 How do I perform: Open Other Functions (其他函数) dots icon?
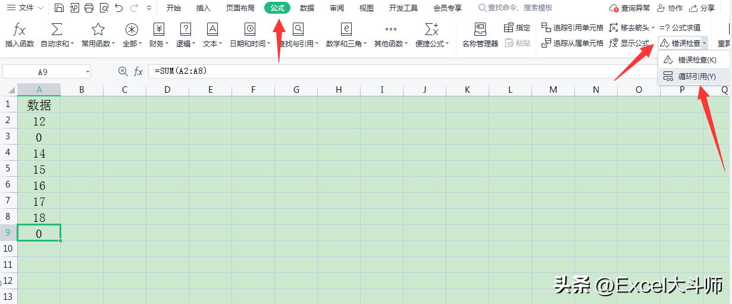point(390,30)
